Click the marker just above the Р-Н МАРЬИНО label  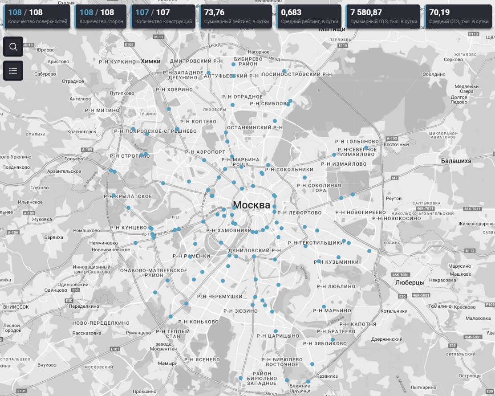(x=324, y=306)
